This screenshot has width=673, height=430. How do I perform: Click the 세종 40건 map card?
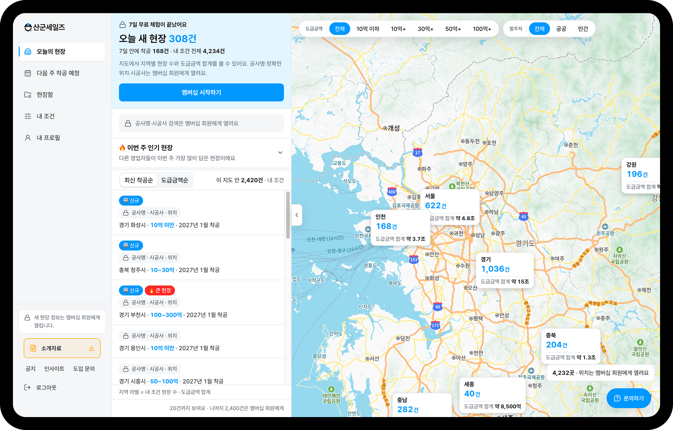pyautogui.click(x=492, y=395)
